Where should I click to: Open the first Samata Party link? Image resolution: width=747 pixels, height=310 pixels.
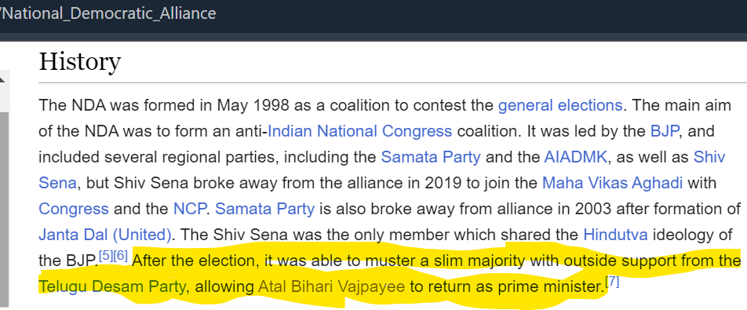click(x=431, y=157)
